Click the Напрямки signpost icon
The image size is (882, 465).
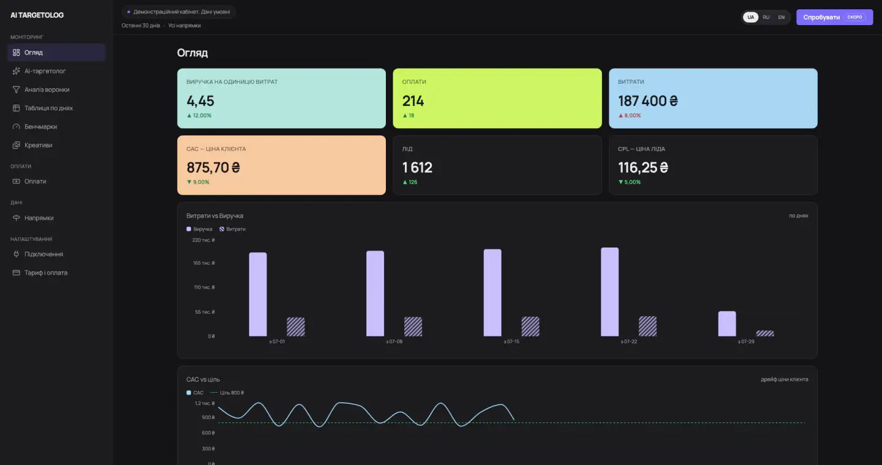click(17, 218)
